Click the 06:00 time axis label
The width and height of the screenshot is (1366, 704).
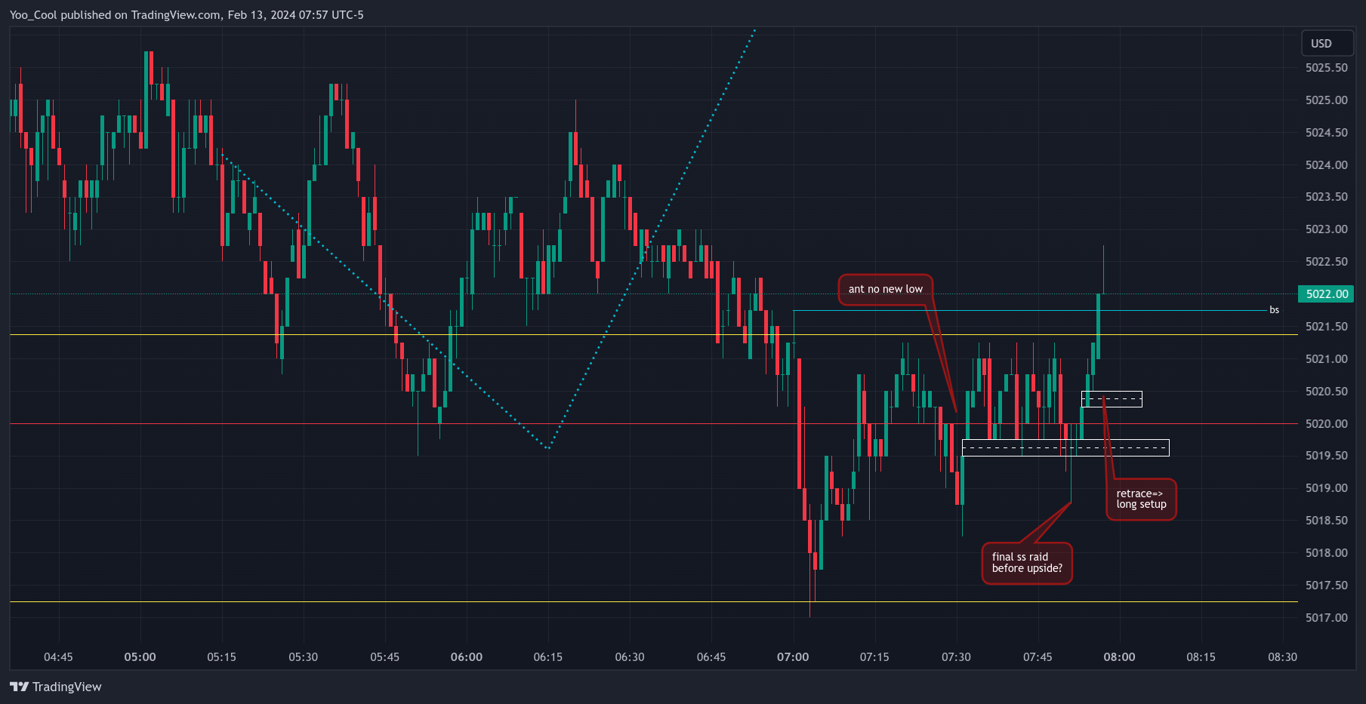coord(467,657)
